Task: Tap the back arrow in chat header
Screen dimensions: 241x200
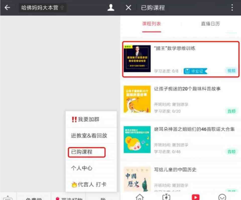Action: coord(7,7)
